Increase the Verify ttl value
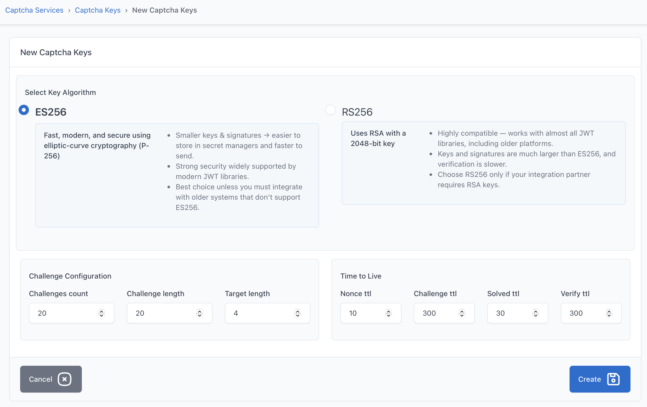647x407 pixels. [609, 311]
